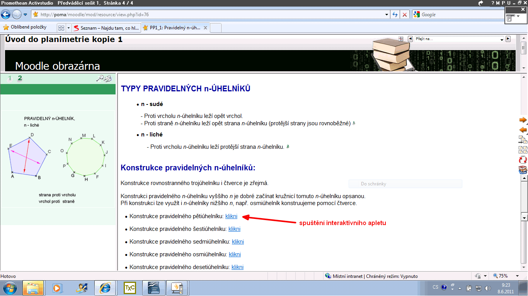Open the osmiúhelníku klikni link

pos(235,254)
